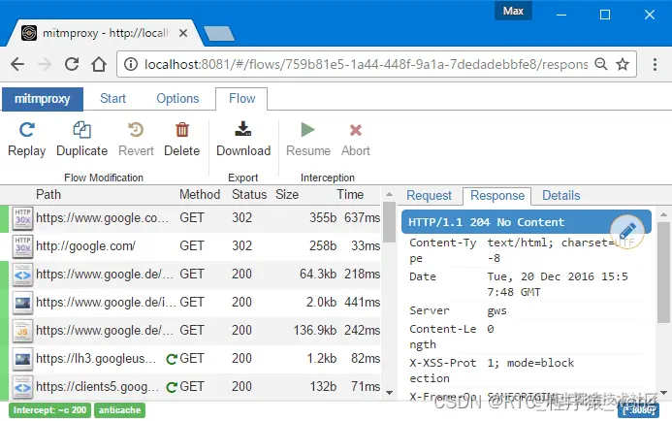
Task: Reload the browser page
Action: pyautogui.click(x=72, y=64)
